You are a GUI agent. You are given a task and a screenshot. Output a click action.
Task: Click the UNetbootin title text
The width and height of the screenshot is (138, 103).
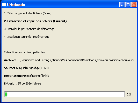[x=16, y=5]
